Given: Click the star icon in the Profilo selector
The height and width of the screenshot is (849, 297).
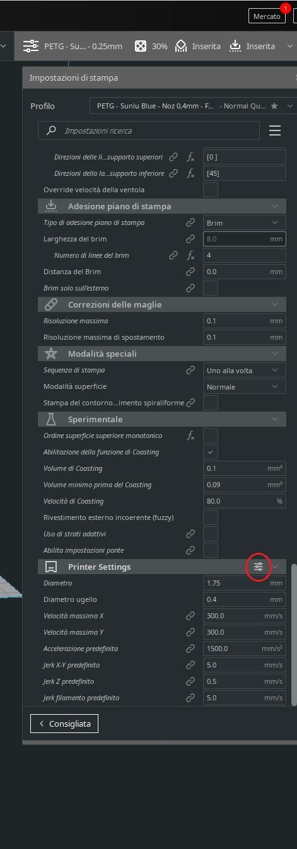Looking at the screenshot, I should pyautogui.click(x=274, y=107).
